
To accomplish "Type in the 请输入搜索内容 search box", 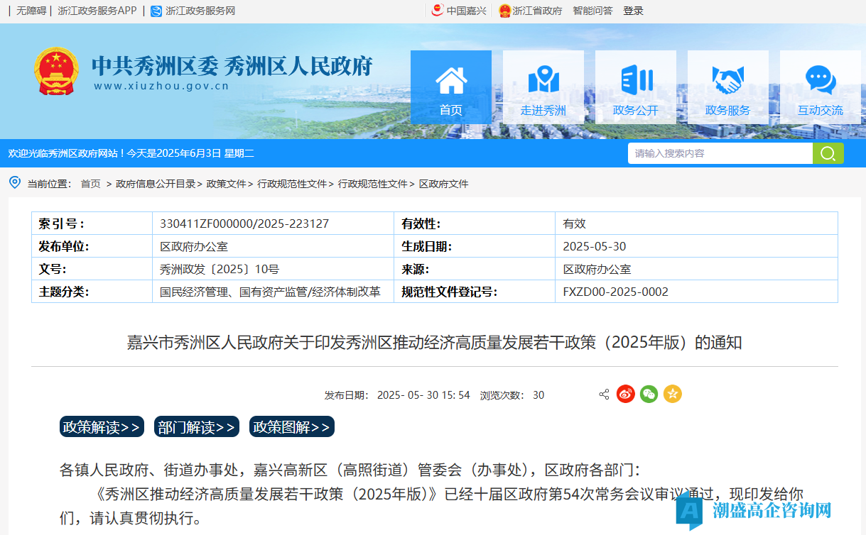I will (x=719, y=153).
